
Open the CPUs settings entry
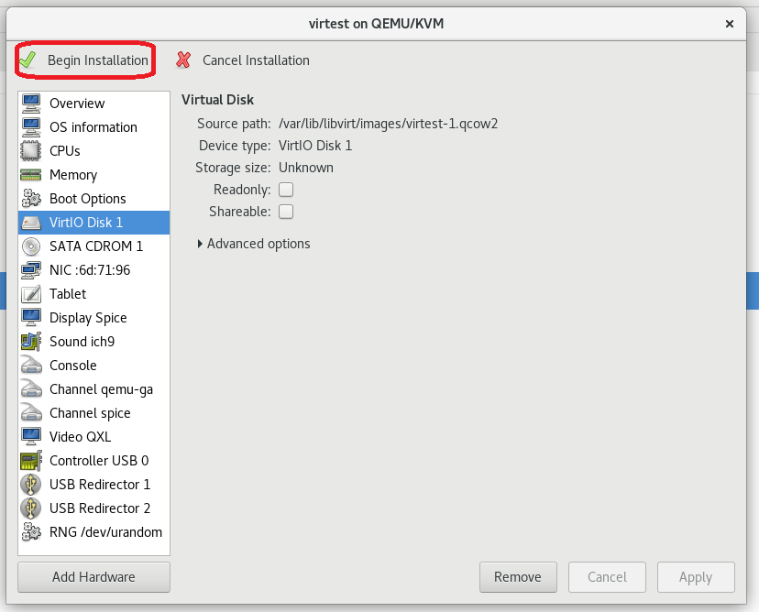point(93,150)
